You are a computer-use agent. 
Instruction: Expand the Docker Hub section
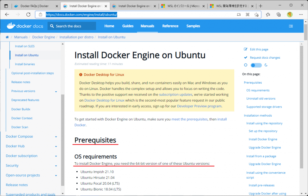pos(56,146)
